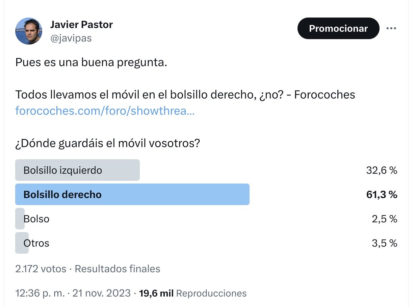Click the 2,5 % result value
Image resolution: width=414 pixels, height=307 pixels.
(384, 219)
